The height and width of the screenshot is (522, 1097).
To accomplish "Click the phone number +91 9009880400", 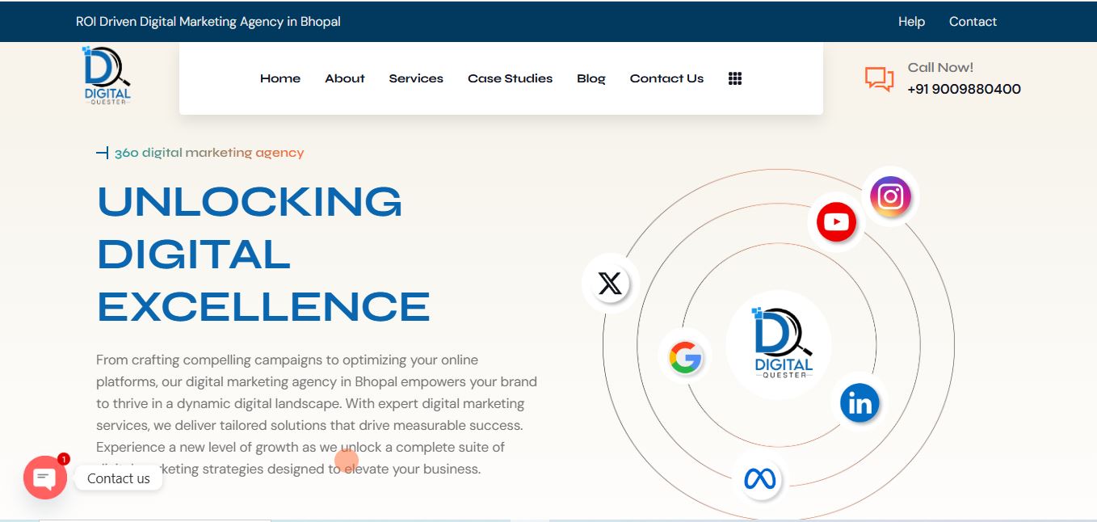I will [x=964, y=89].
